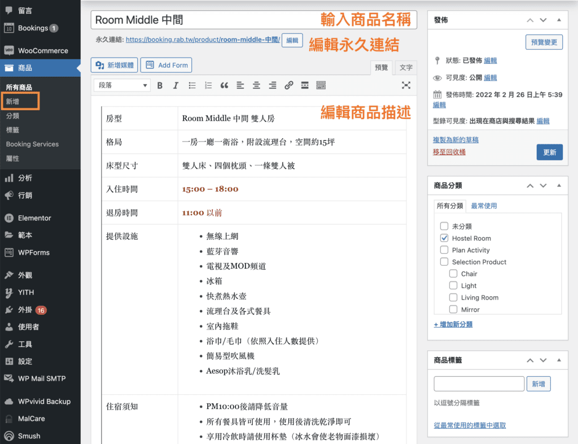Switch to the 文字 editor tab

click(x=405, y=67)
